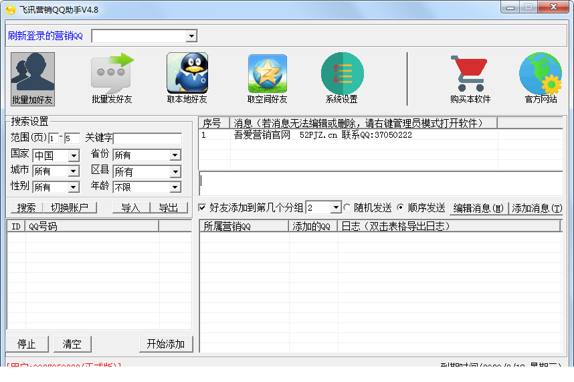
Task: Open the 批里加好友 bulk add friends tool
Action: coord(33,79)
